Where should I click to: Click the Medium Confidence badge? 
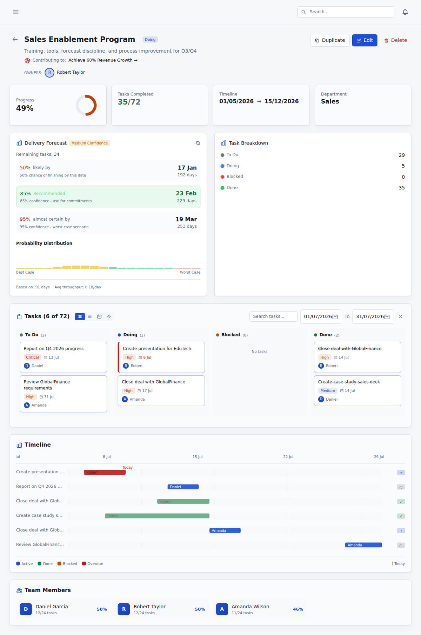click(89, 143)
